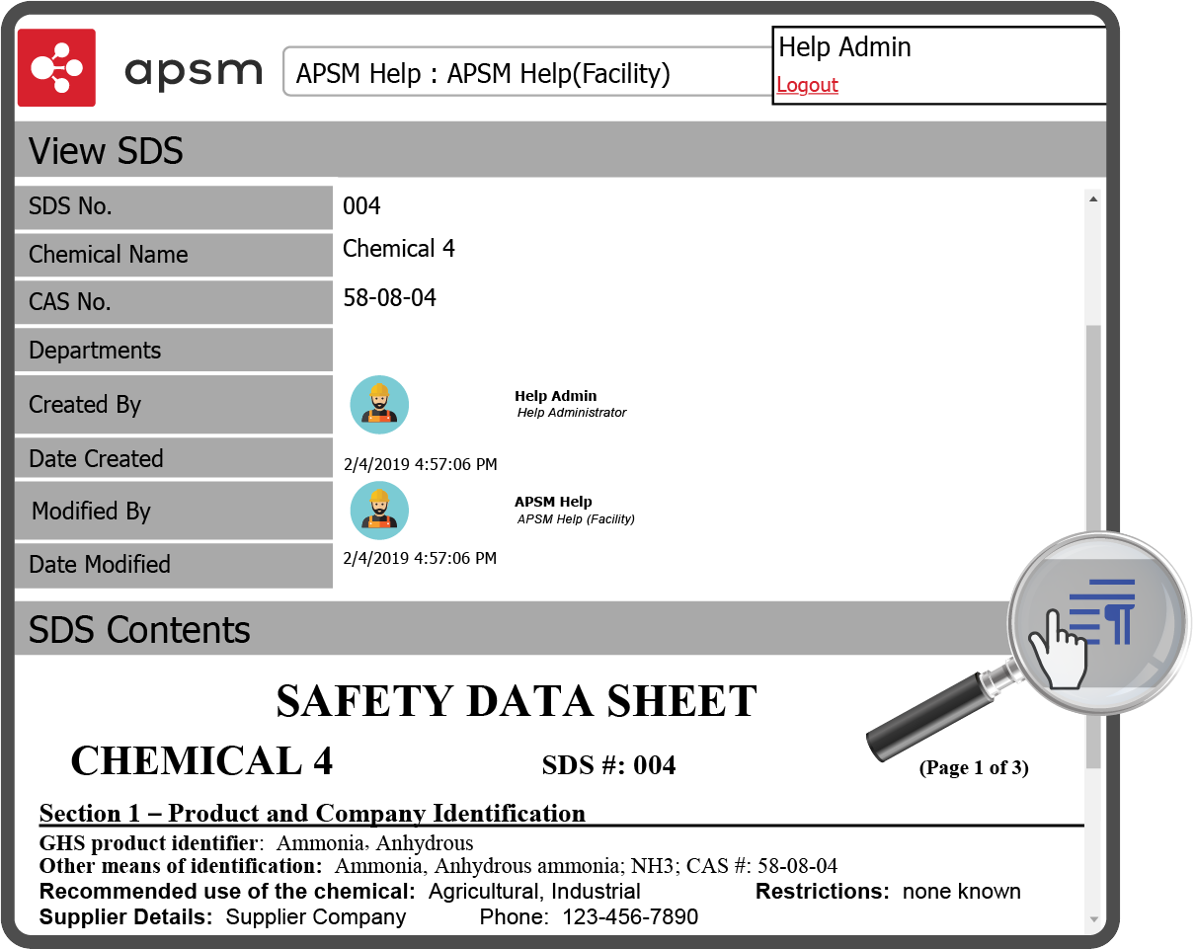
Task: Click the Restrictions: none known text
Action: (x=888, y=892)
